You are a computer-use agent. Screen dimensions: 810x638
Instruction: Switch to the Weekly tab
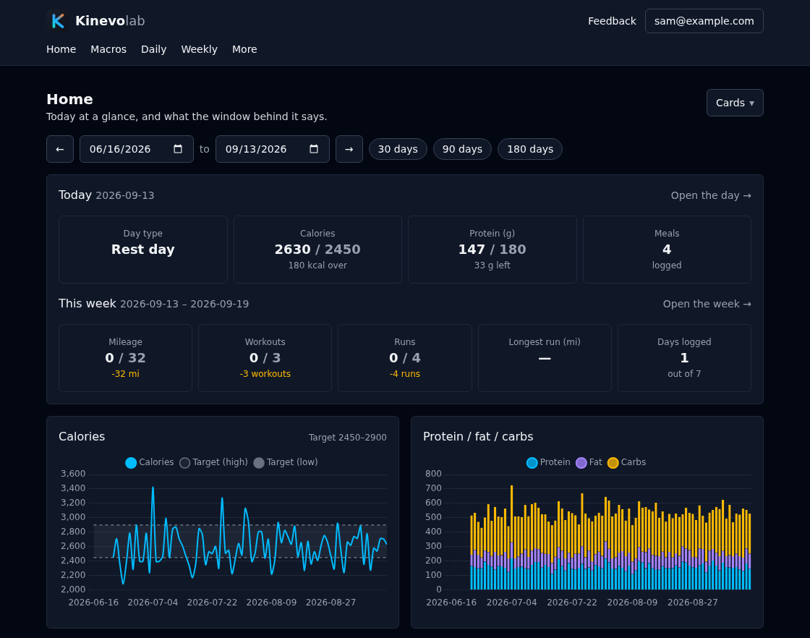click(199, 49)
